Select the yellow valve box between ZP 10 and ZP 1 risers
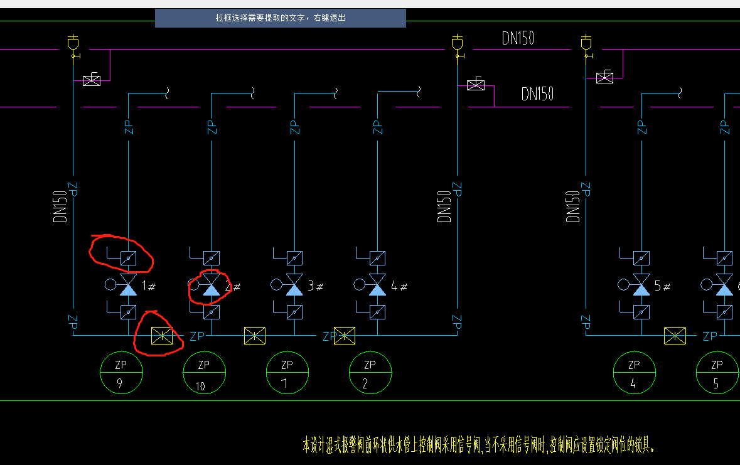This screenshot has height=465, width=740. pos(255,336)
